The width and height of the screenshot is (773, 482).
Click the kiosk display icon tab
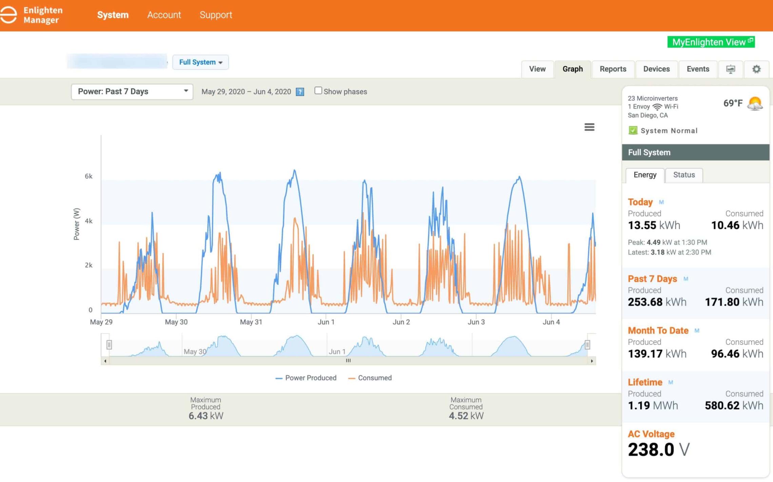pyautogui.click(x=731, y=69)
